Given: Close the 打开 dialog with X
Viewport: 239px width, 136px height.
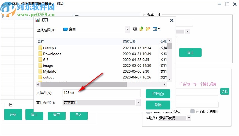Looking at the screenshot, I should tap(172, 20).
